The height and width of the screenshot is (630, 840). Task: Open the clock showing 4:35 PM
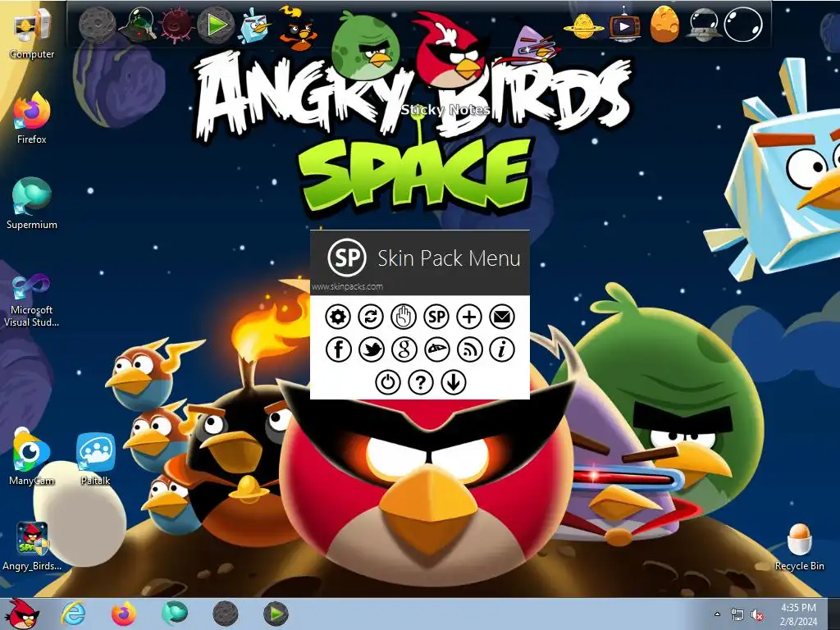(x=798, y=614)
